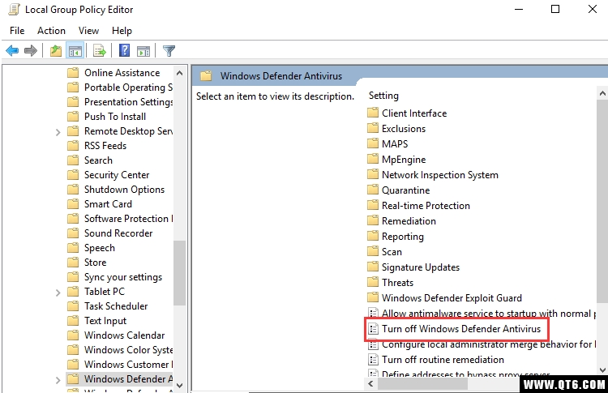The height and width of the screenshot is (393, 608).
Task: Open the Help menu
Action: [122, 31]
